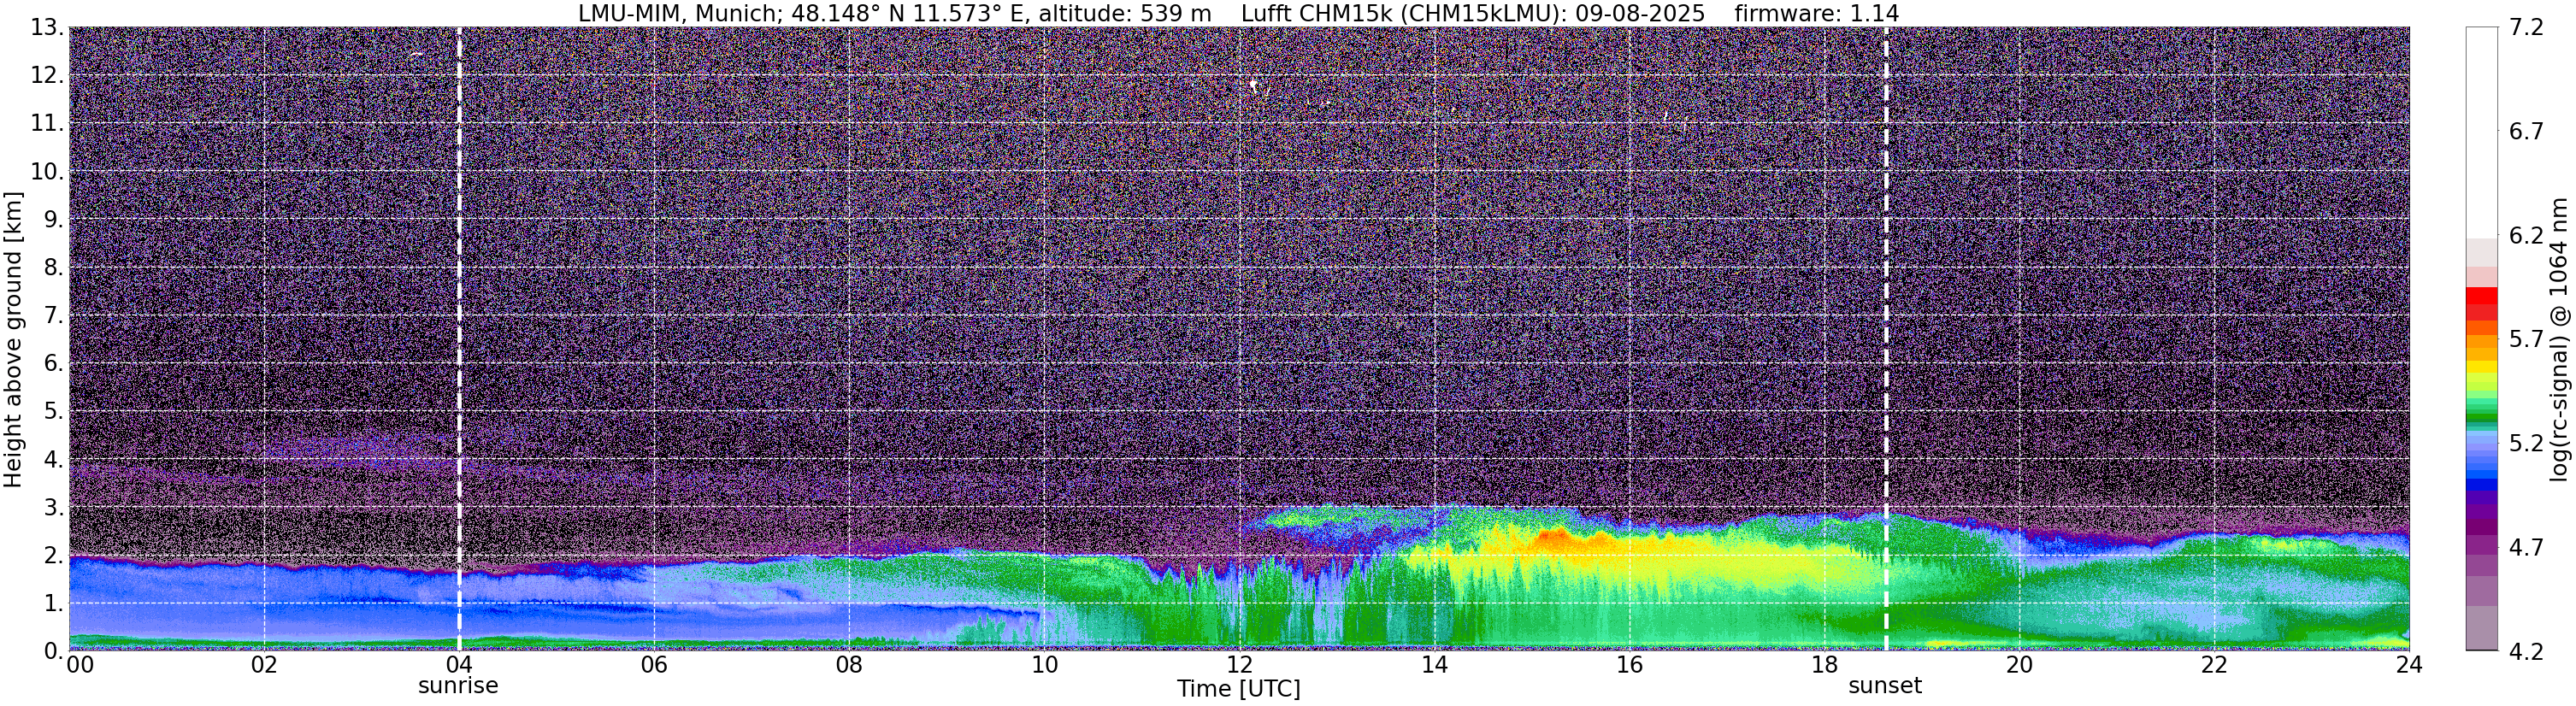
Task: Click the colorbar tick label "5.2"
Action: click(2526, 444)
